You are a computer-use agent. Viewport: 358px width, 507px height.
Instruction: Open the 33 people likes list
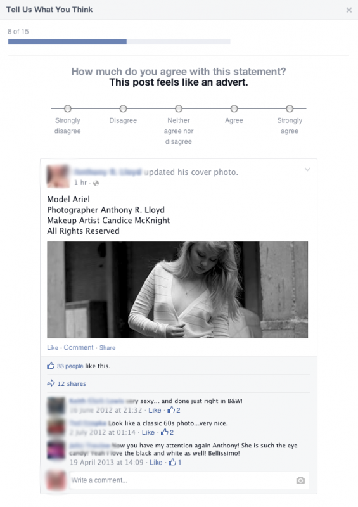(70, 366)
